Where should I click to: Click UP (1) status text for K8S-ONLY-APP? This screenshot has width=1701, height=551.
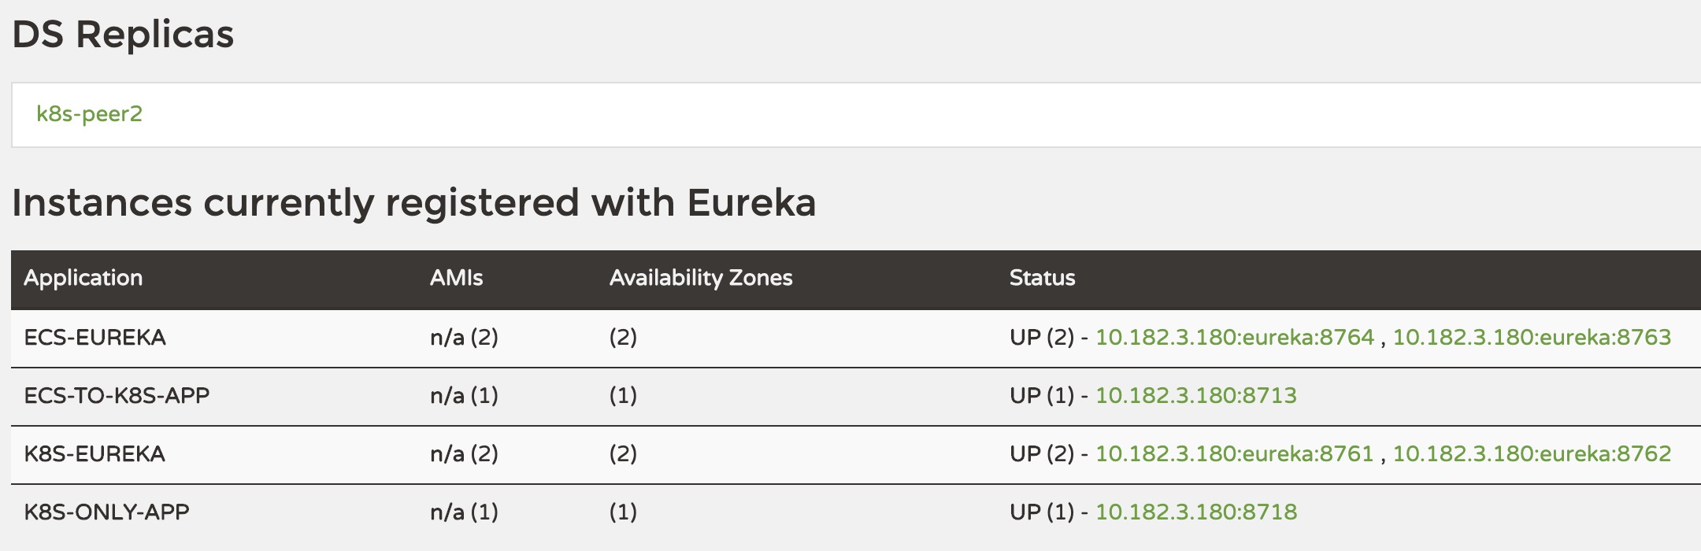[x=1042, y=512]
